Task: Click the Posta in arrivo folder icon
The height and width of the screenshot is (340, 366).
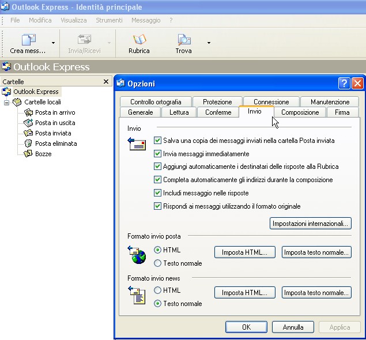Action: point(28,112)
